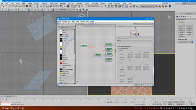Open Render Setup teapot icon
The height and width of the screenshot is (110, 196).
point(131,6)
